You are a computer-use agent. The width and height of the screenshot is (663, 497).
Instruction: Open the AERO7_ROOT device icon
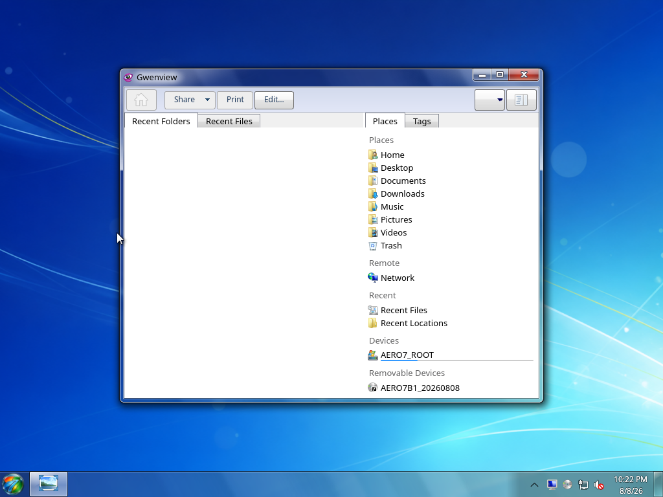[x=373, y=355]
